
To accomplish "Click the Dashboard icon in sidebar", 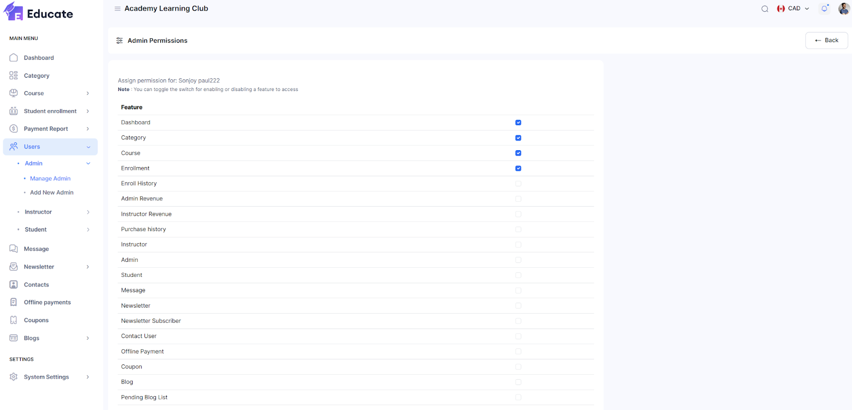I will pyautogui.click(x=14, y=58).
